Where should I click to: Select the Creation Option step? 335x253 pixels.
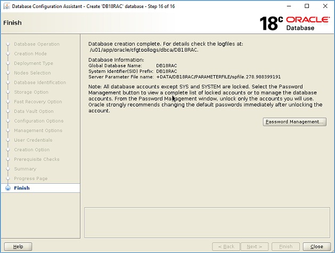(x=31, y=150)
